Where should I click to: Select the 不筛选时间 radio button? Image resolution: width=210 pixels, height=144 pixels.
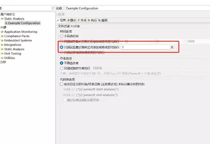click(61, 36)
